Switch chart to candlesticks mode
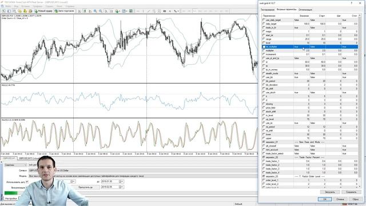The image size is (366, 206). pos(85,11)
